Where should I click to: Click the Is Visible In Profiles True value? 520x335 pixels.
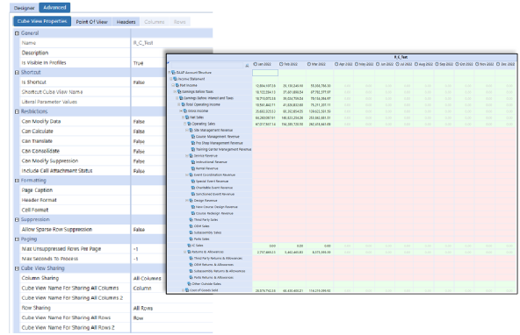(148, 63)
